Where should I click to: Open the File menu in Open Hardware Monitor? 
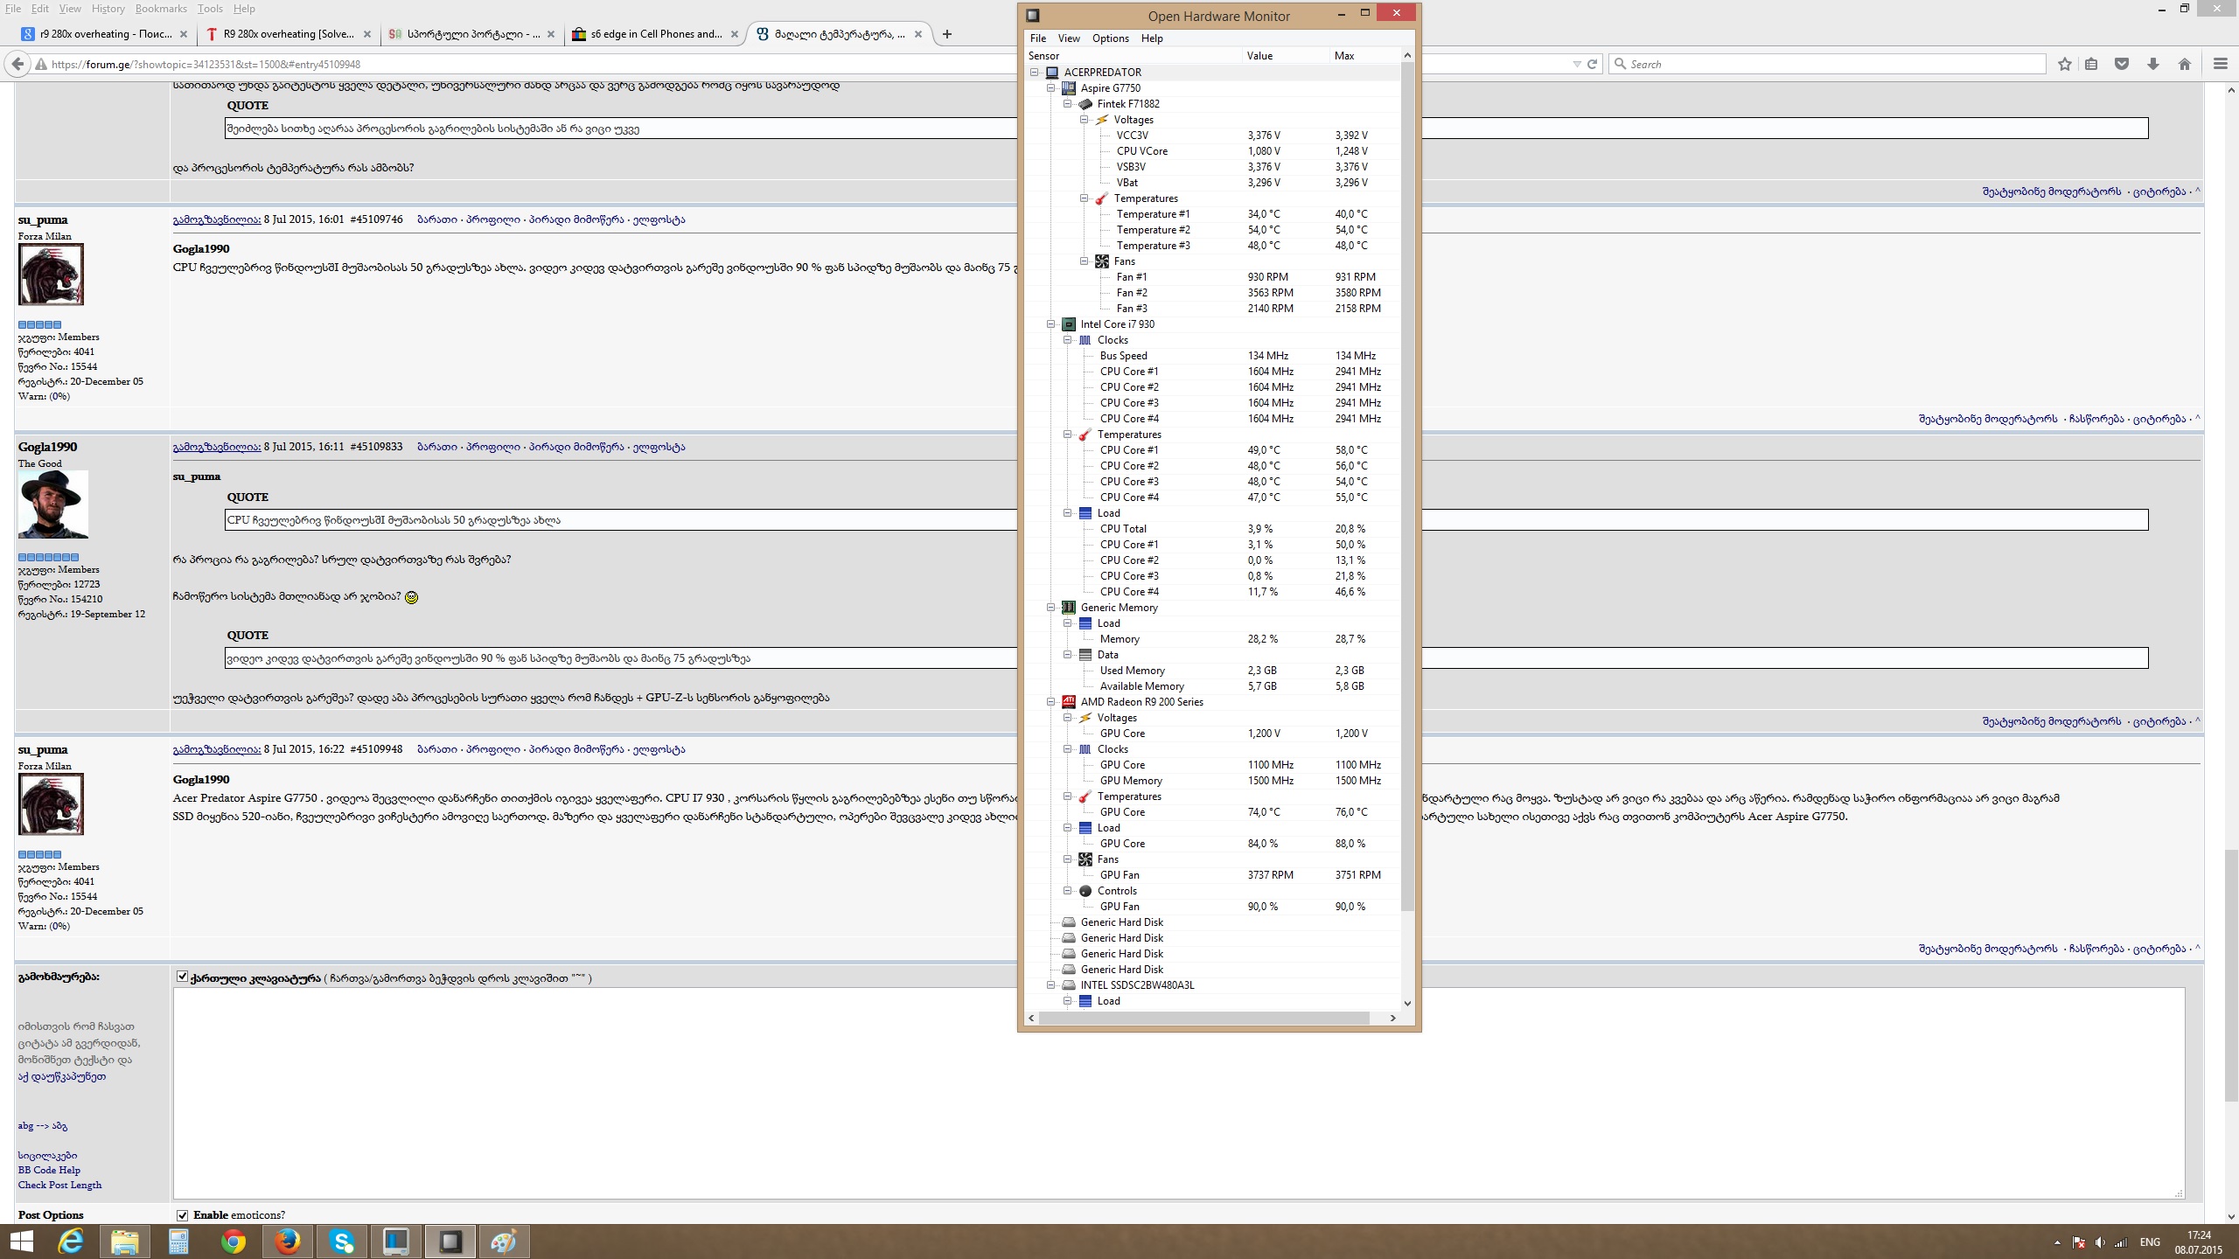point(1038,38)
